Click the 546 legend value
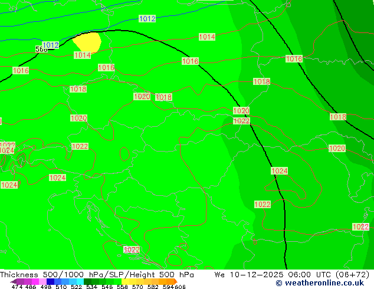Image resolution: width=374 pixels, height=289 pixels. pos(107,287)
